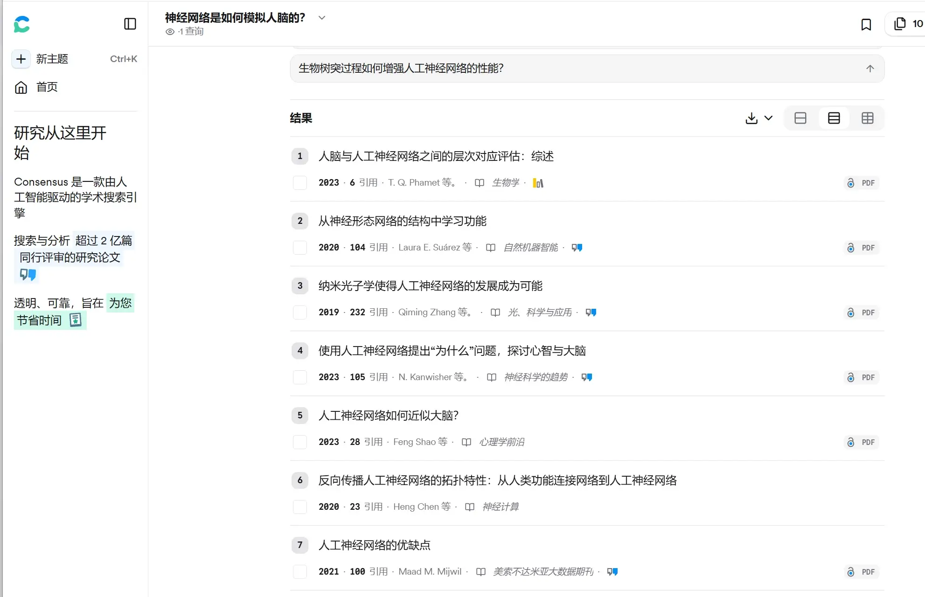Collapse the sidebar panel
The height and width of the screenshot is (597, 925).
tap(130, 24)
